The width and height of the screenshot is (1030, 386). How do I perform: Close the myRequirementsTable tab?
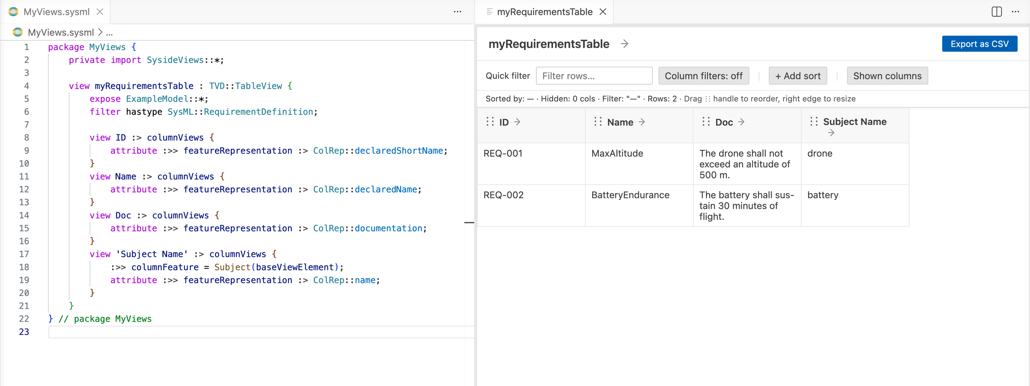point(603,12)
